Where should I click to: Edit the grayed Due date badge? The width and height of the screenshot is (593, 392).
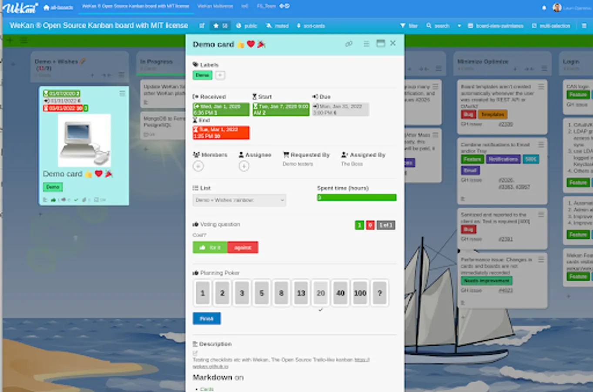point(341,109)
